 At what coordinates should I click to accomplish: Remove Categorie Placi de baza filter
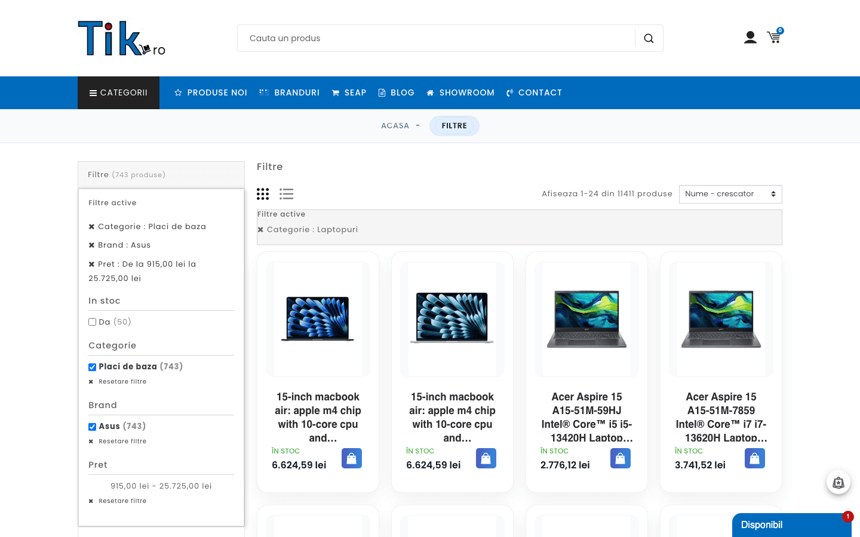point(91,227)
